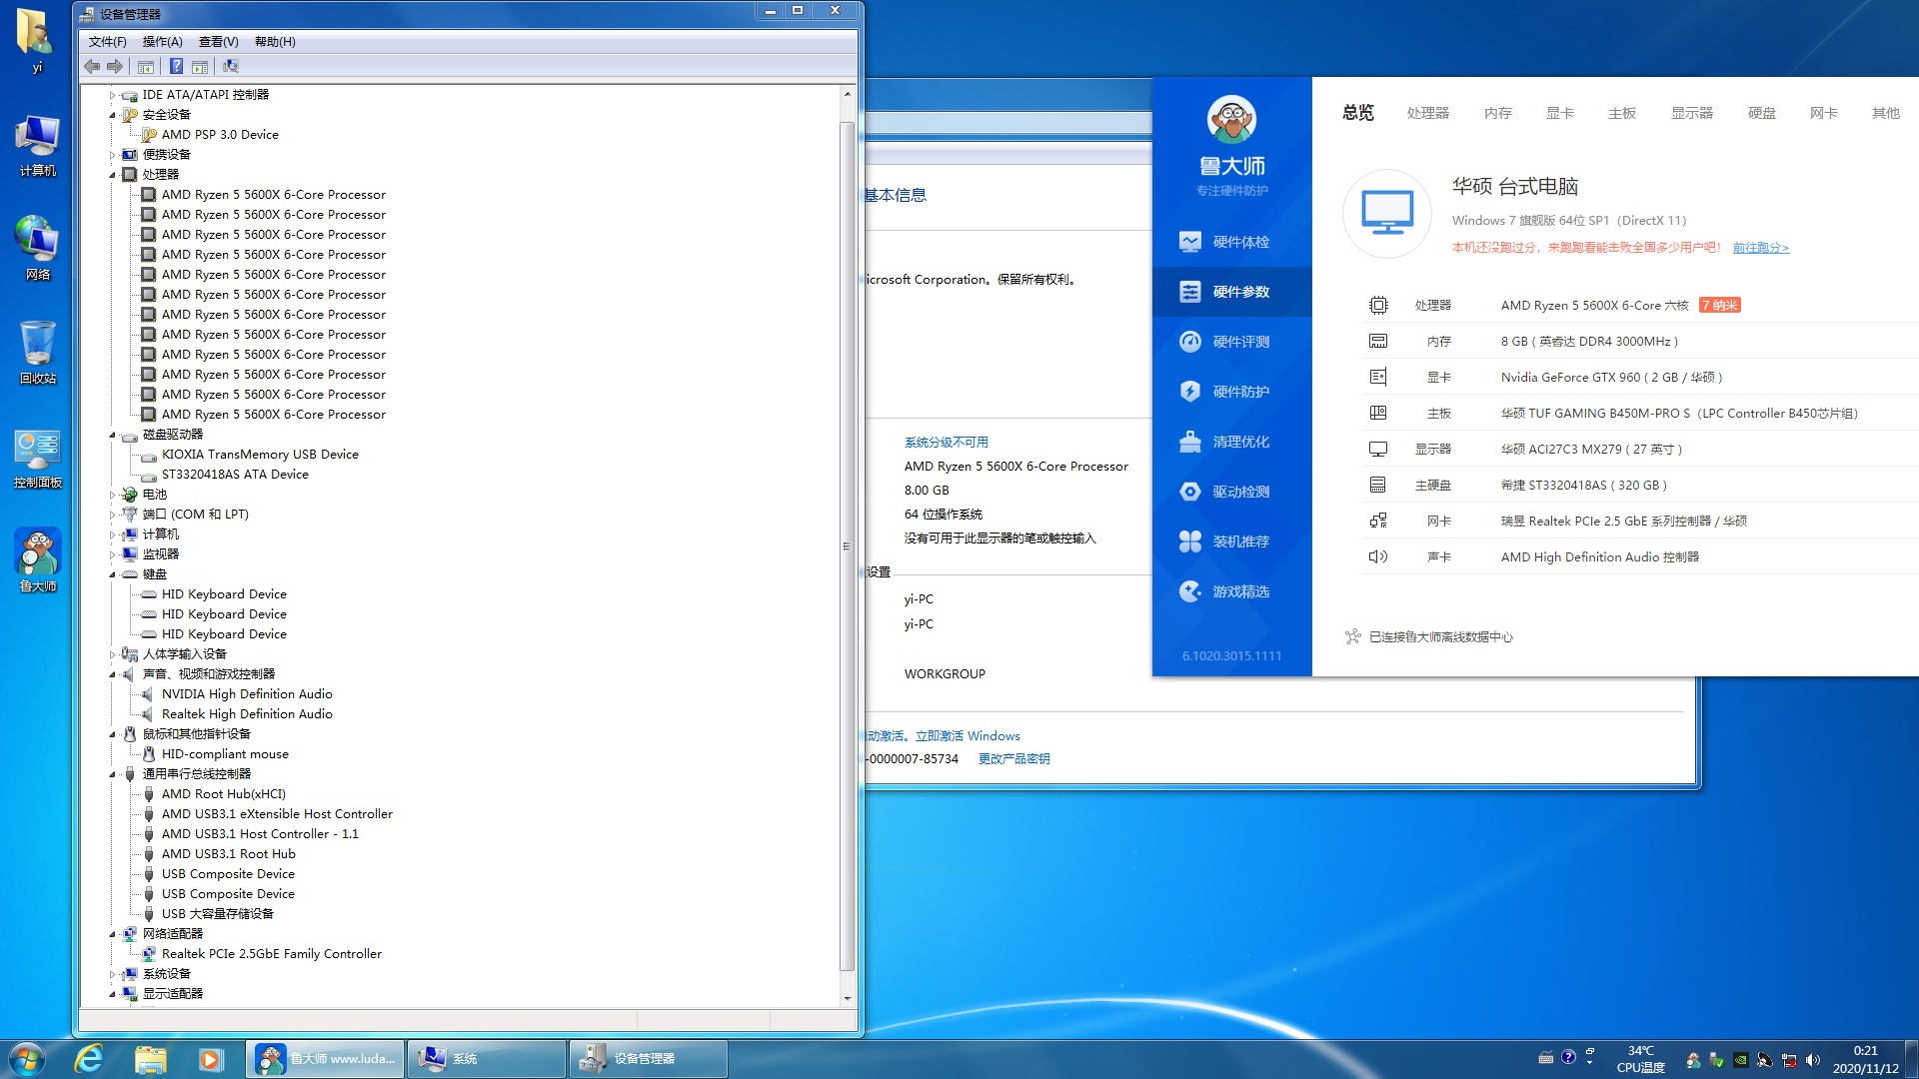Expand the 电池 node
1919x1079 pixels.
pyautogui.click(x=112, y=495)
